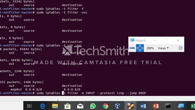Open the active orange app in taskbar
This screenshot has height=110, width=195.
click(130, 106)
